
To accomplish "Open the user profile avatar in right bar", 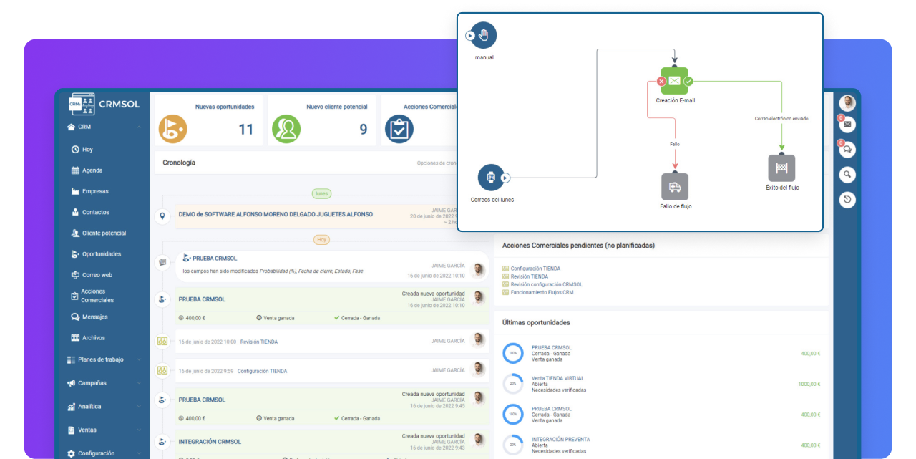I will (848, 103).
